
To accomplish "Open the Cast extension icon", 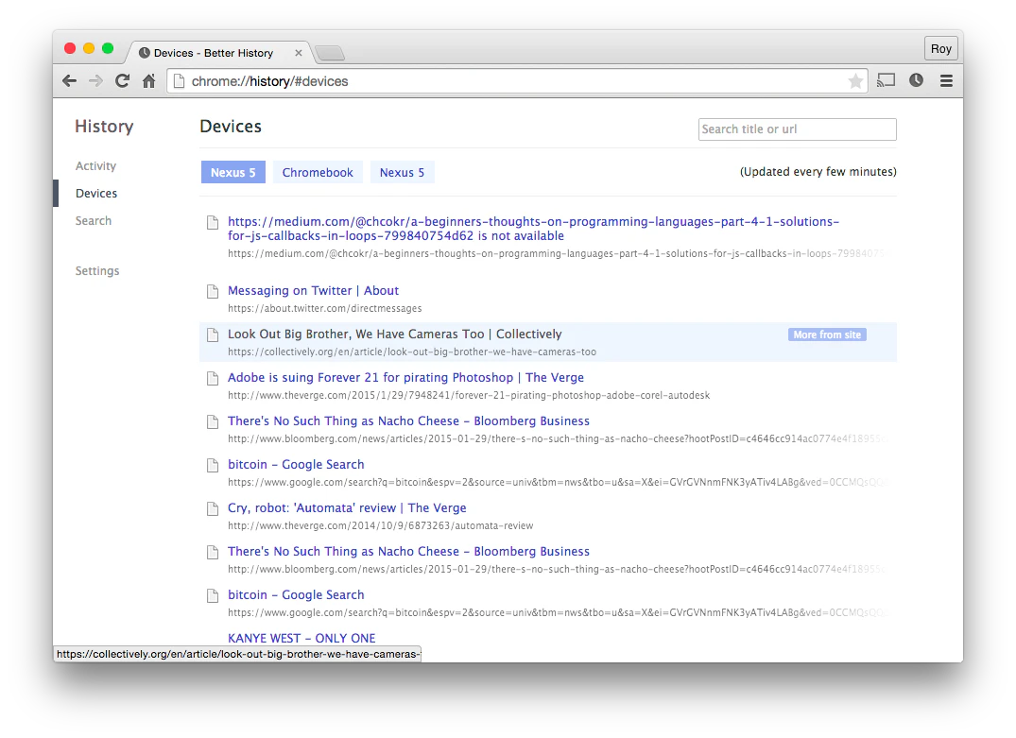I will (x=886, y=80).
